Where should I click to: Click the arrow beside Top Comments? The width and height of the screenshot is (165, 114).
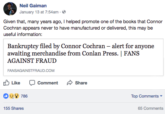point(161,96)
